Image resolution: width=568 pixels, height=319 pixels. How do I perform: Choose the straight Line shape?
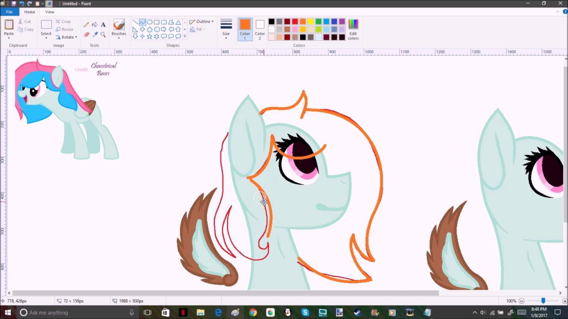pos(135,22)
